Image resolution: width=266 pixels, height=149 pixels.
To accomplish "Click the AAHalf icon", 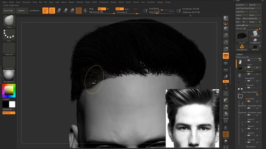I will tap(226, 49).
